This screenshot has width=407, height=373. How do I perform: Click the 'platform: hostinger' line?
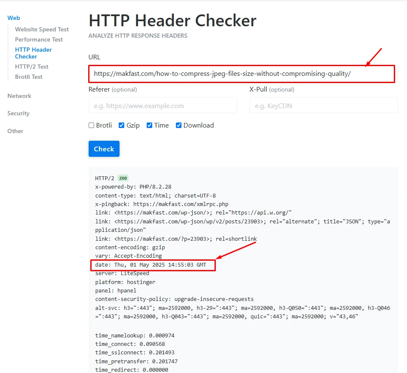pos(125,282)
